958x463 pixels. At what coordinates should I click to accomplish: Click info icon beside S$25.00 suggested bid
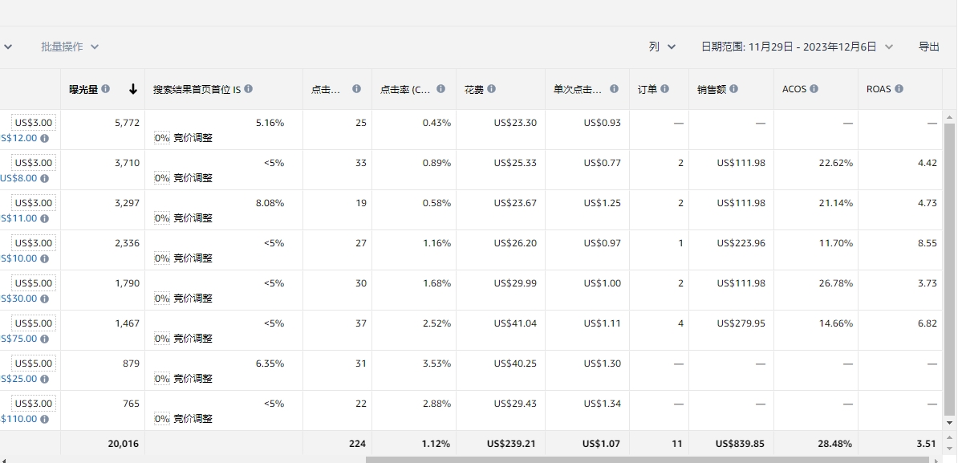point(45,380)
